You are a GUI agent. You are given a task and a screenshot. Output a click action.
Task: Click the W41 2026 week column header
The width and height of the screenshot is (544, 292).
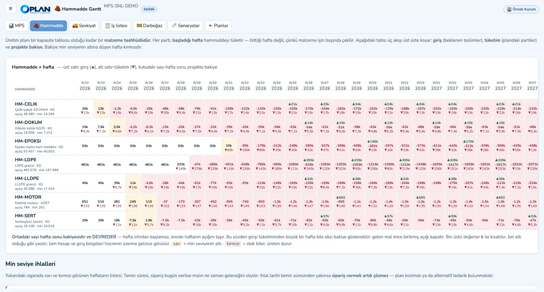tap(229, 86)
